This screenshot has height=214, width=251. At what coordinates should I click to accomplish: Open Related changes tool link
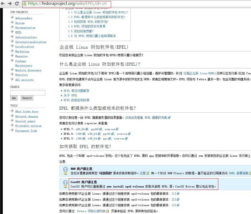[x=27, y=117]
